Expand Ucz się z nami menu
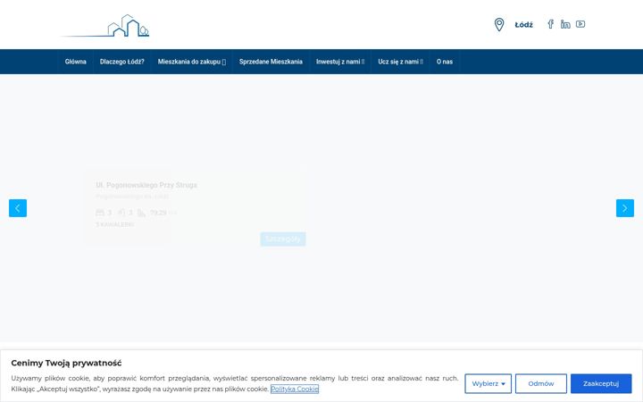643x402 pixels. point(400,62)
